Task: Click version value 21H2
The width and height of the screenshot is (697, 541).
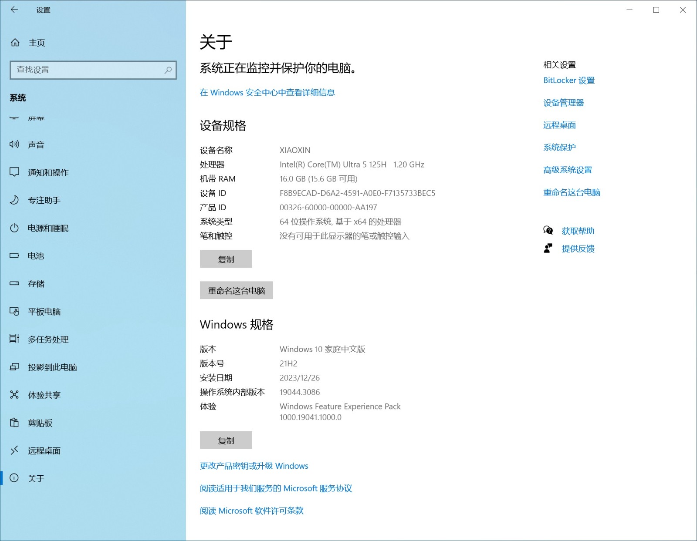Action: click(288, 363)
